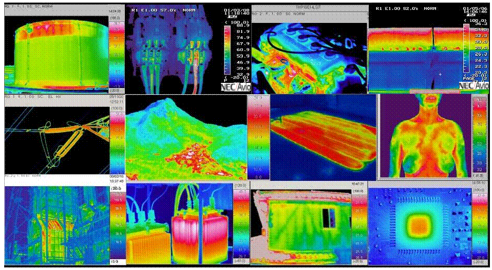
Task: Click the scale value "53.9"
Action: [x=243, y=56]
